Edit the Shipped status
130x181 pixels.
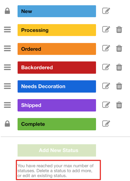106,105
